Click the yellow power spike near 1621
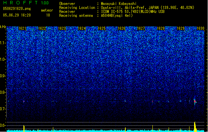This screenshot has height=132, width=208. click(x=24, y=128)
